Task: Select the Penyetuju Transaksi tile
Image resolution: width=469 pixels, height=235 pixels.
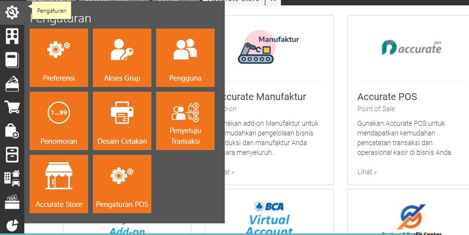Action: (x=185, y=121)
